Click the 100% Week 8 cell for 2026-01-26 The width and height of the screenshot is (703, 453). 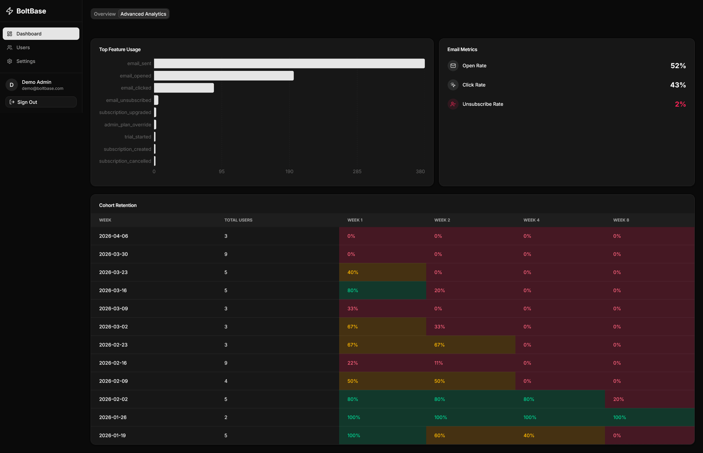(x=619, y=417)
